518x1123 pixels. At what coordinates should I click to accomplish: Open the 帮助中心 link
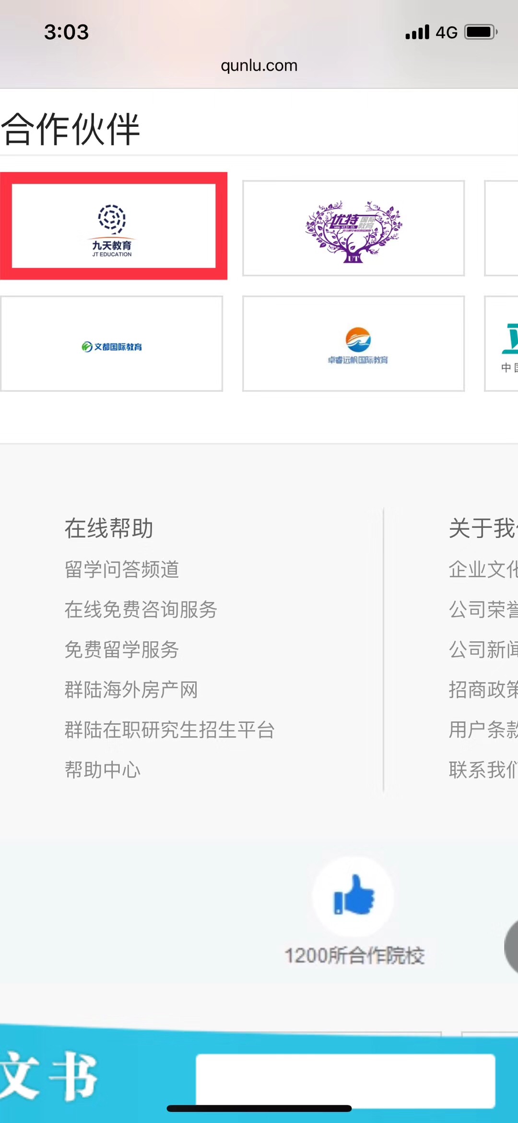click(103, 770)
